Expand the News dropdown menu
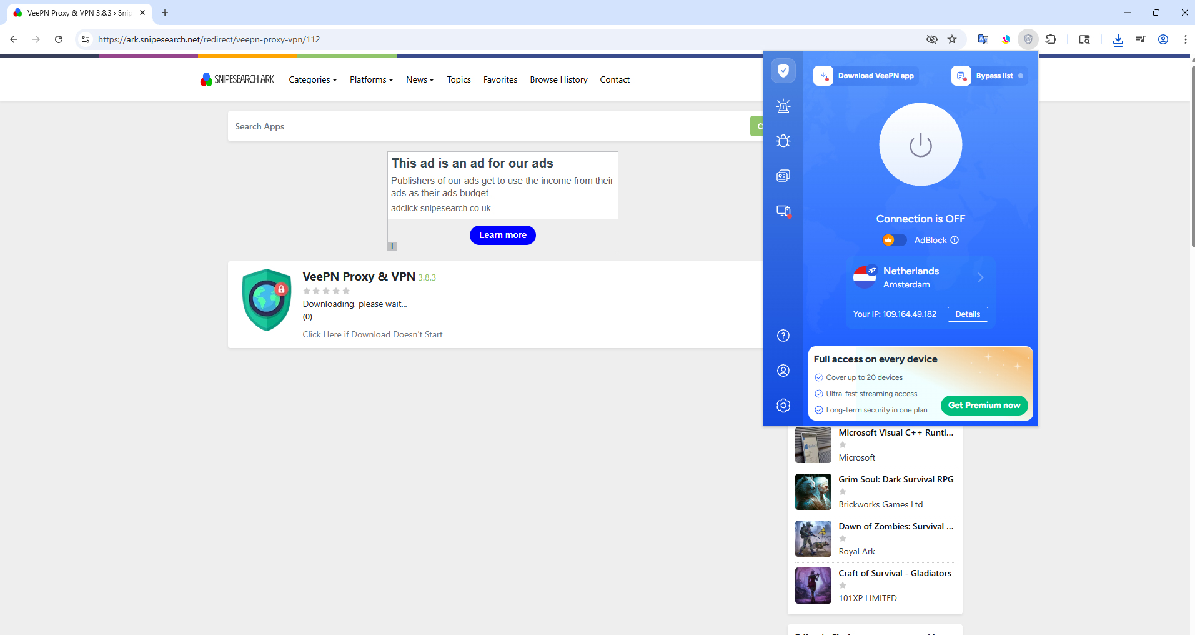Screen dimensions: 1195x635 (420, 79)
